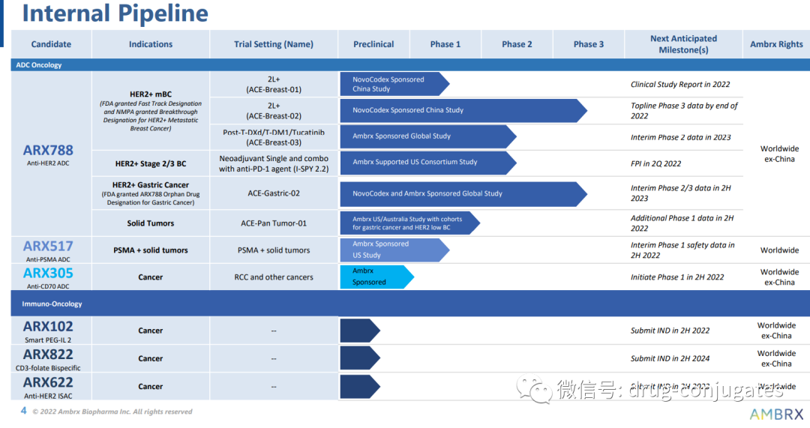
Task: Click the Additional Phase 1 data milestone
Action: (682, 223)
